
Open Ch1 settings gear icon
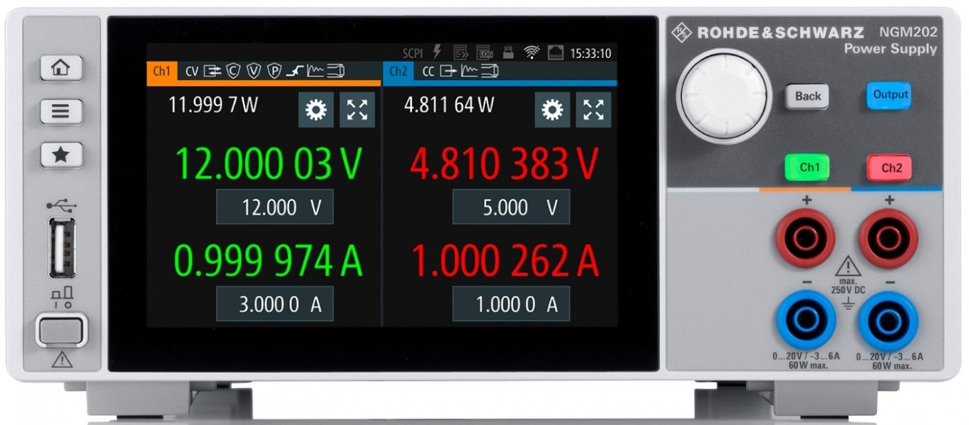(316, 110)
